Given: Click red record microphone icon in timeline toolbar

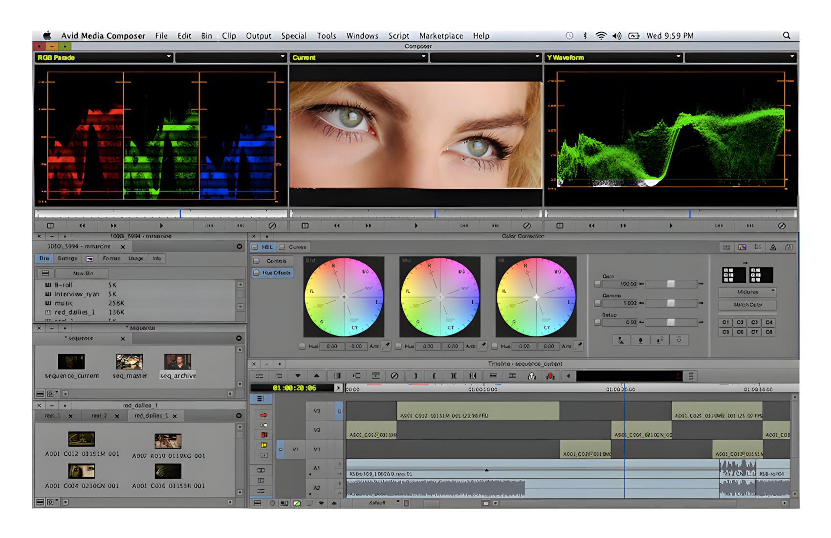Looking at the screenshot, I should (551, 376).
